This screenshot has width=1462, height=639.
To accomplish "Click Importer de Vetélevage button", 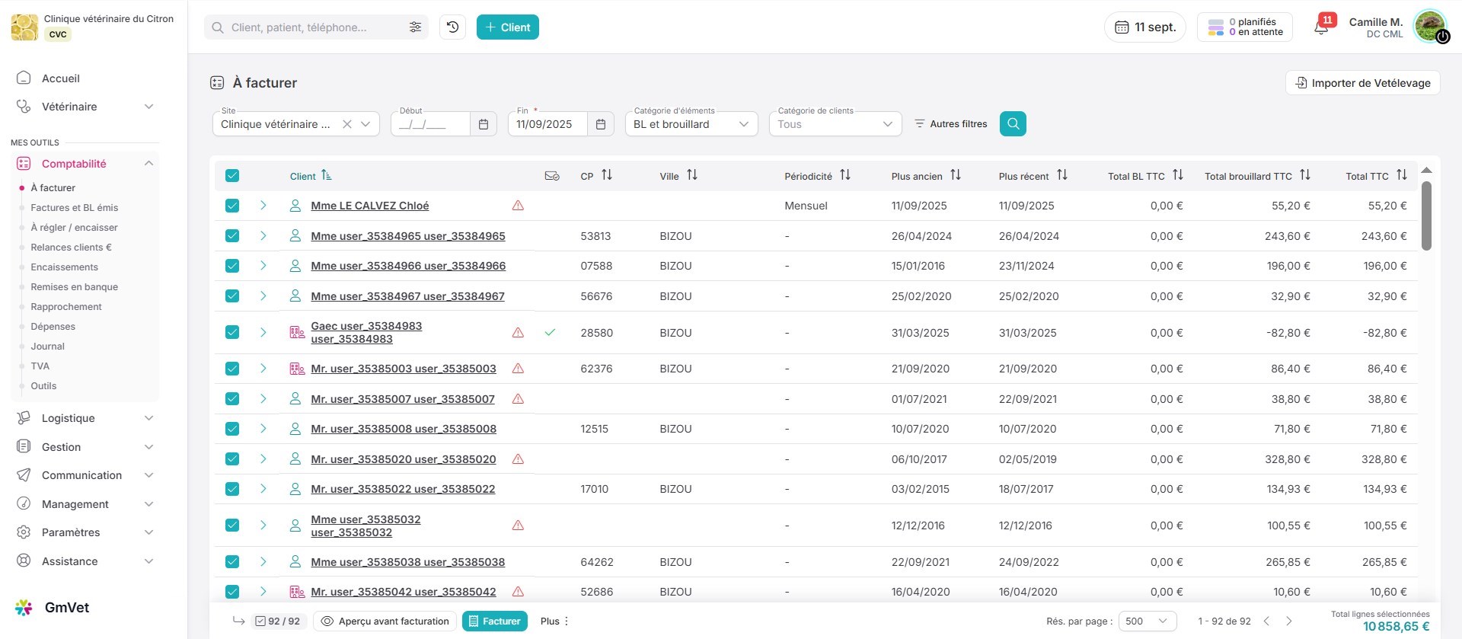I will 1362,83.
